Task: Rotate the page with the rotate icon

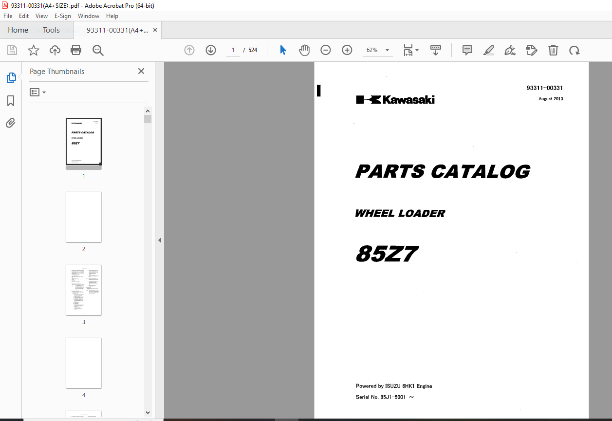Action: point(575,50)
